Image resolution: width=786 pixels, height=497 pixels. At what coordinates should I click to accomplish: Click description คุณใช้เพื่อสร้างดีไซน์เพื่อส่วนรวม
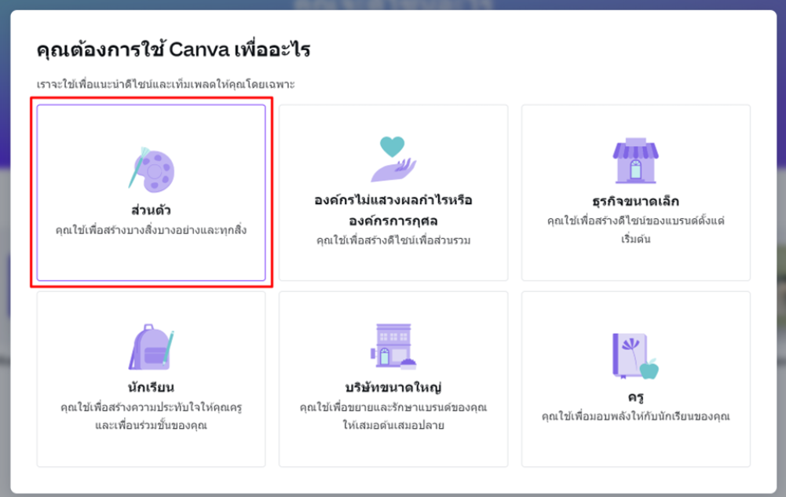(x=393, y=240)
